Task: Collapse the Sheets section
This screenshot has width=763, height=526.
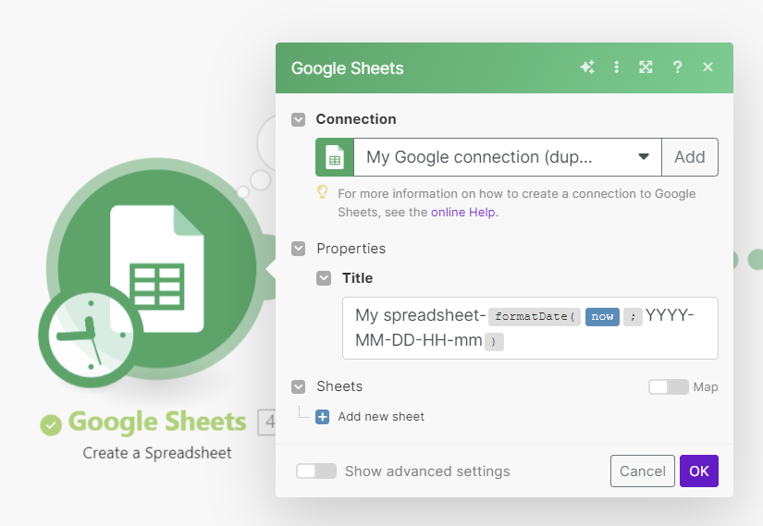Action: pos(298,386)
